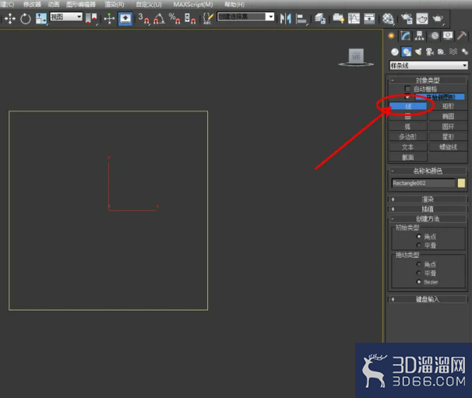Collapse the 名称和颜色 rollout

[428, 171]
